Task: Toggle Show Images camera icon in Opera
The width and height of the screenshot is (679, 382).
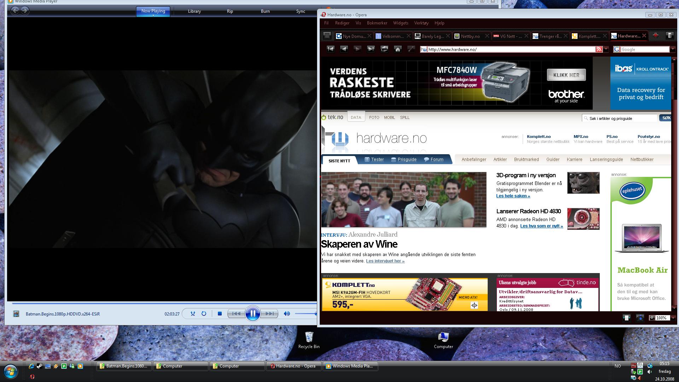Action: pyautogui.click(x=640, y=318)
